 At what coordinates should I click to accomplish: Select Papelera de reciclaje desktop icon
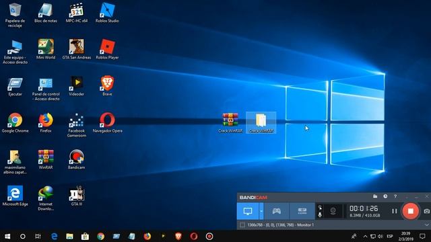pos(15,15)
